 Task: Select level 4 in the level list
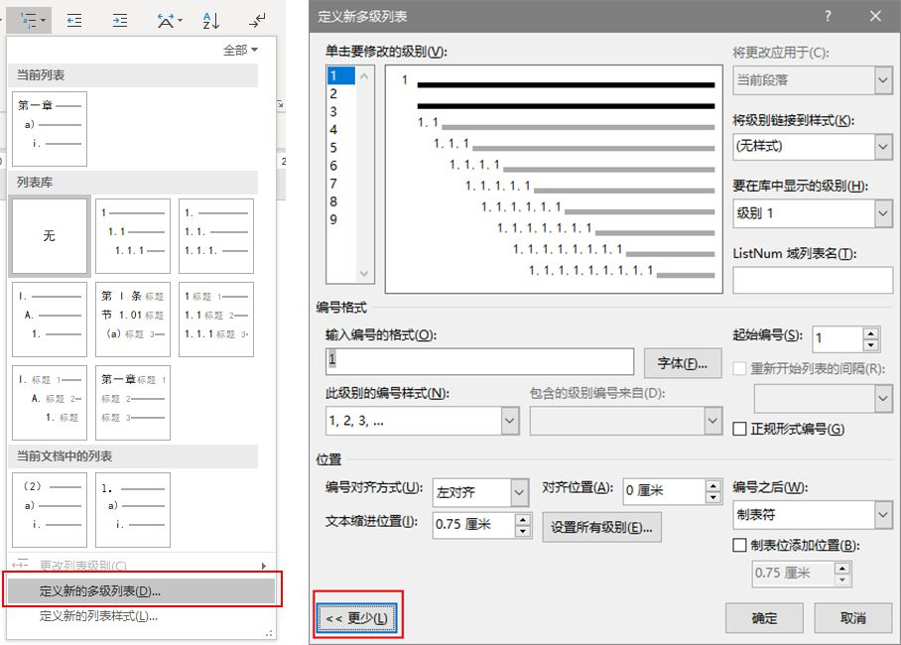(x=341, y=130)
